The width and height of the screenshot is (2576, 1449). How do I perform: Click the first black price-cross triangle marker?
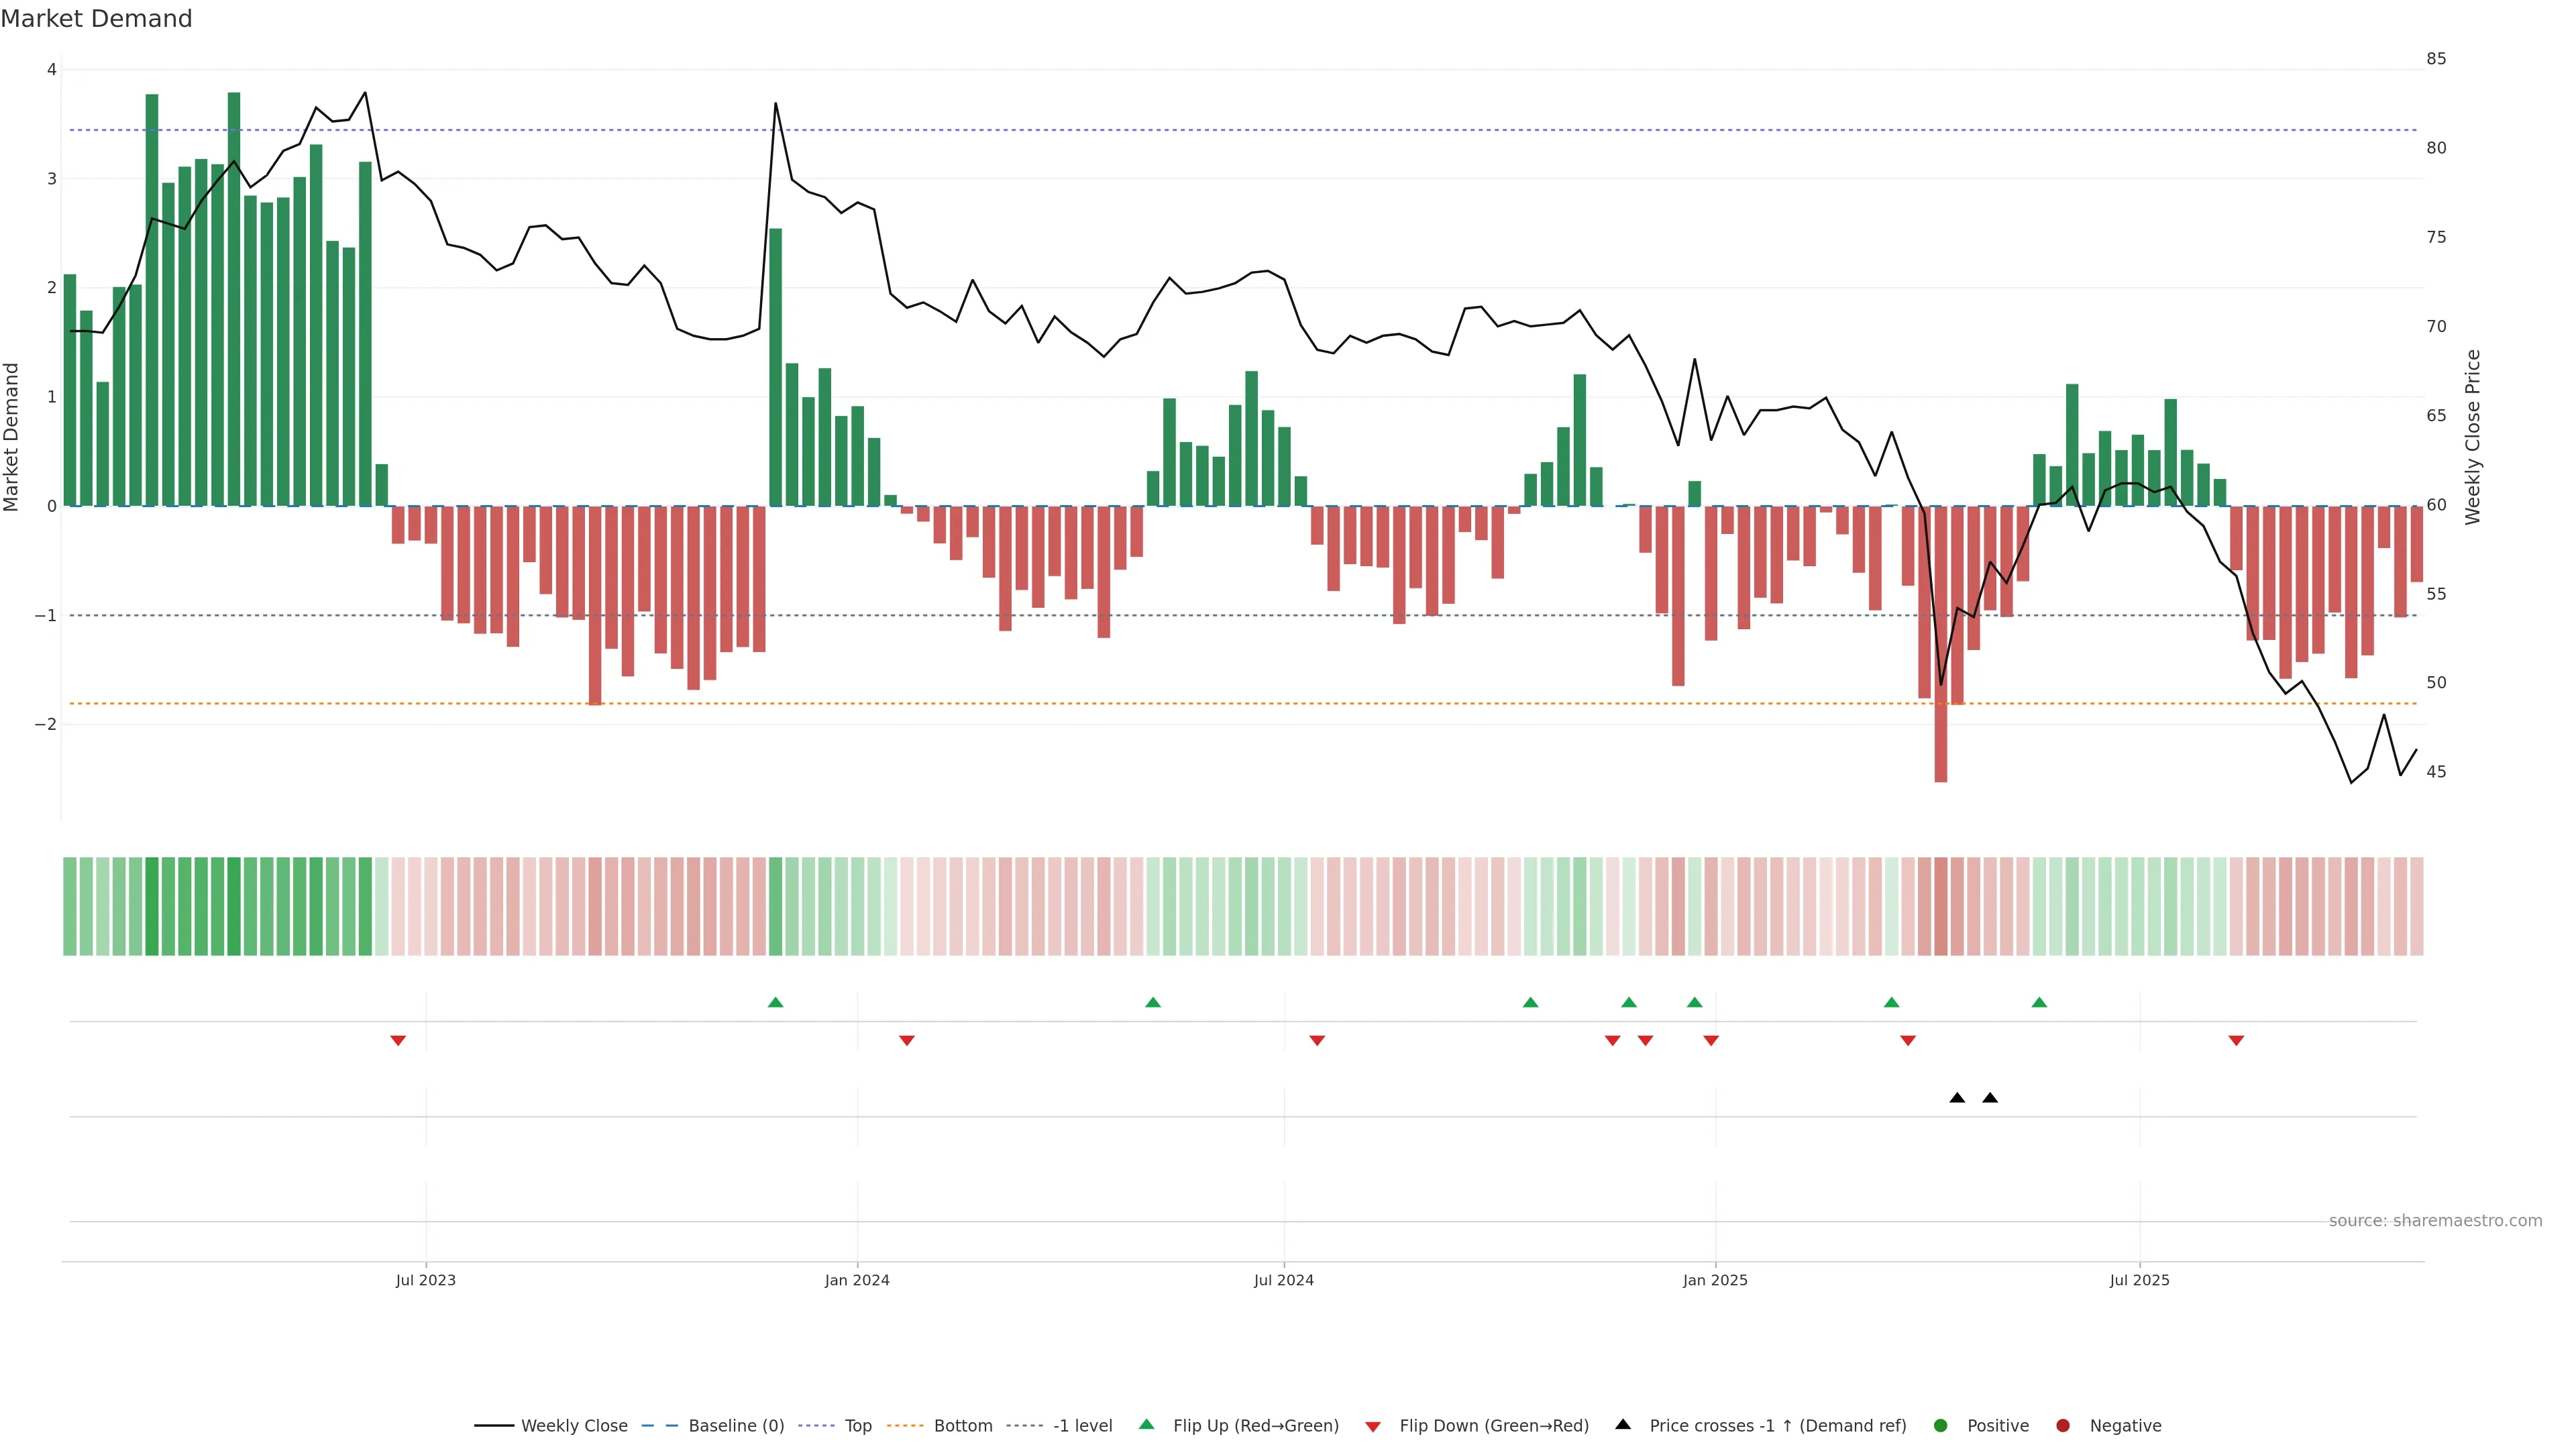click(1957, 1098)
